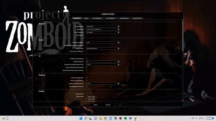Click the scrollbar down arrow
This screenshot has width=216, height=121.
click(x=183, y=100)
